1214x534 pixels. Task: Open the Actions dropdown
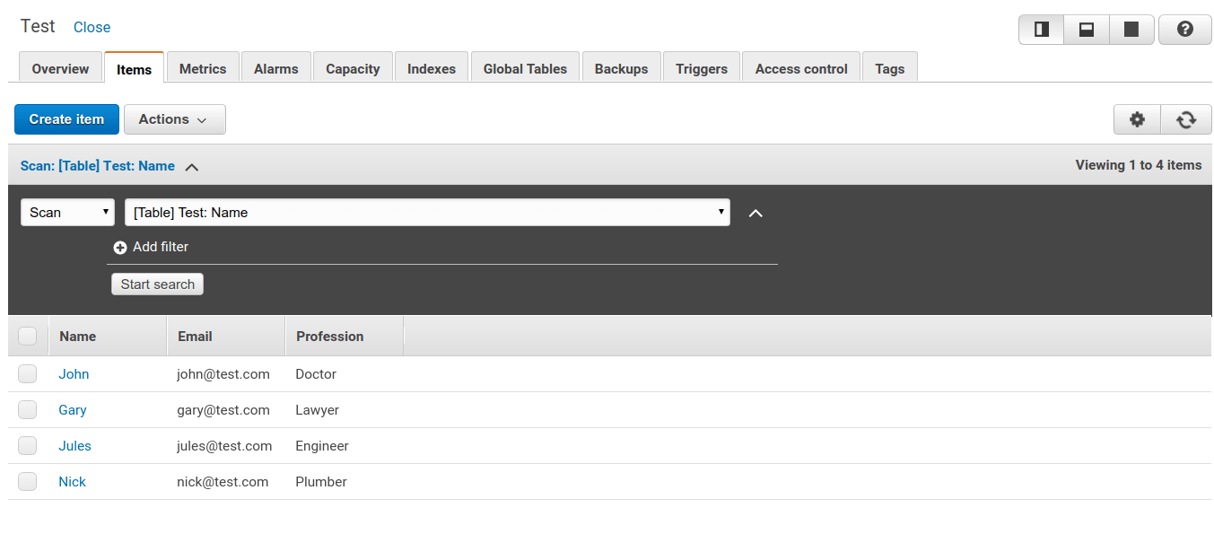tap(174, 119)
